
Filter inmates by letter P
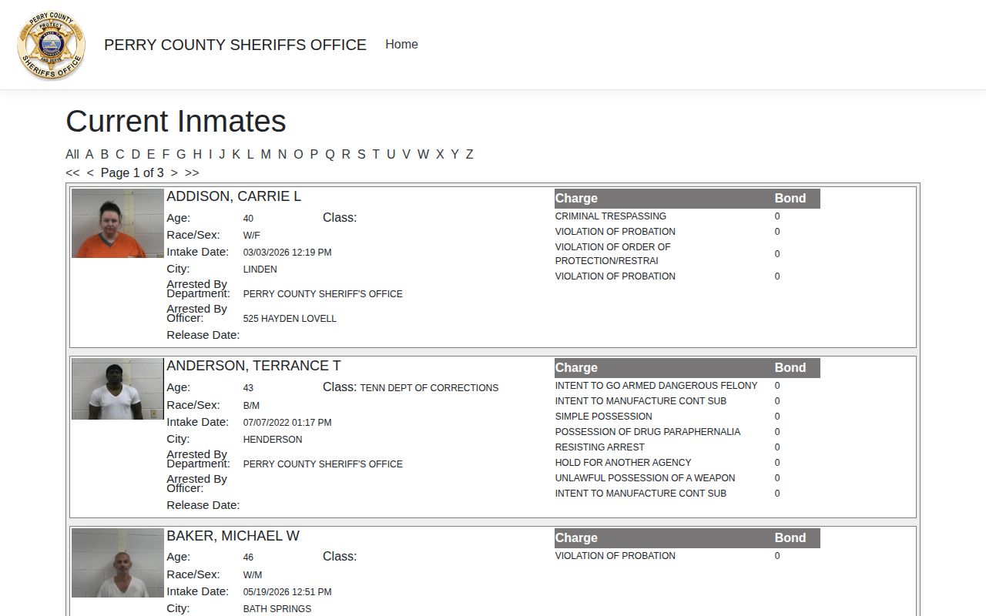click(314, 154)
